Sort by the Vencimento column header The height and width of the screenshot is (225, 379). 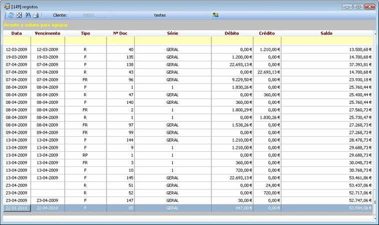click(x=48, y=33)
